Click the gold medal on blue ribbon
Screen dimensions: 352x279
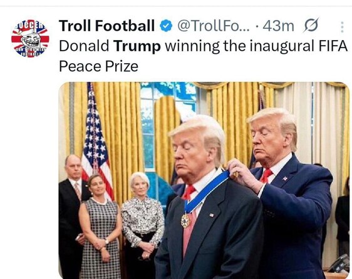185,221
